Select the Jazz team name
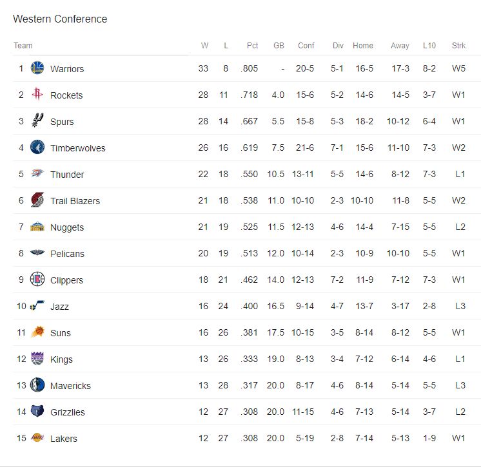Viewport: 481px width, 467px height. pos(59,307)
